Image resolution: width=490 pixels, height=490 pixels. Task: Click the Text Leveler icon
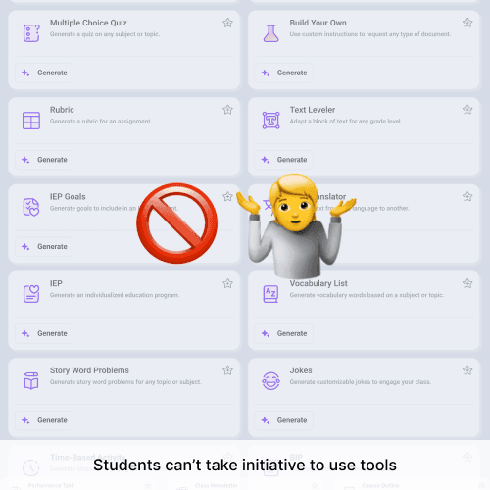pos(271,121)
